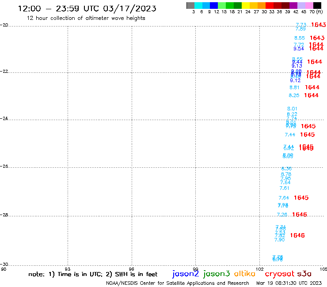The image size is (327, 287).
Task: Click the timestamp "Mar 19 08:31:30 UTC 2023"
Action: click(289, 283)
